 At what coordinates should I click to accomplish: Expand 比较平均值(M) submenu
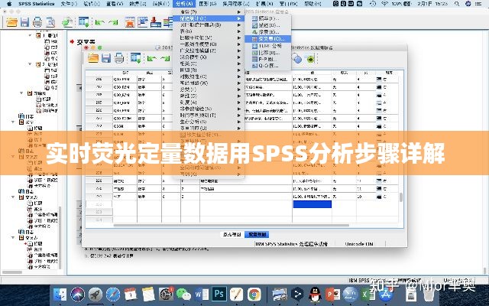pyautogui.click(x=209, y=37)
